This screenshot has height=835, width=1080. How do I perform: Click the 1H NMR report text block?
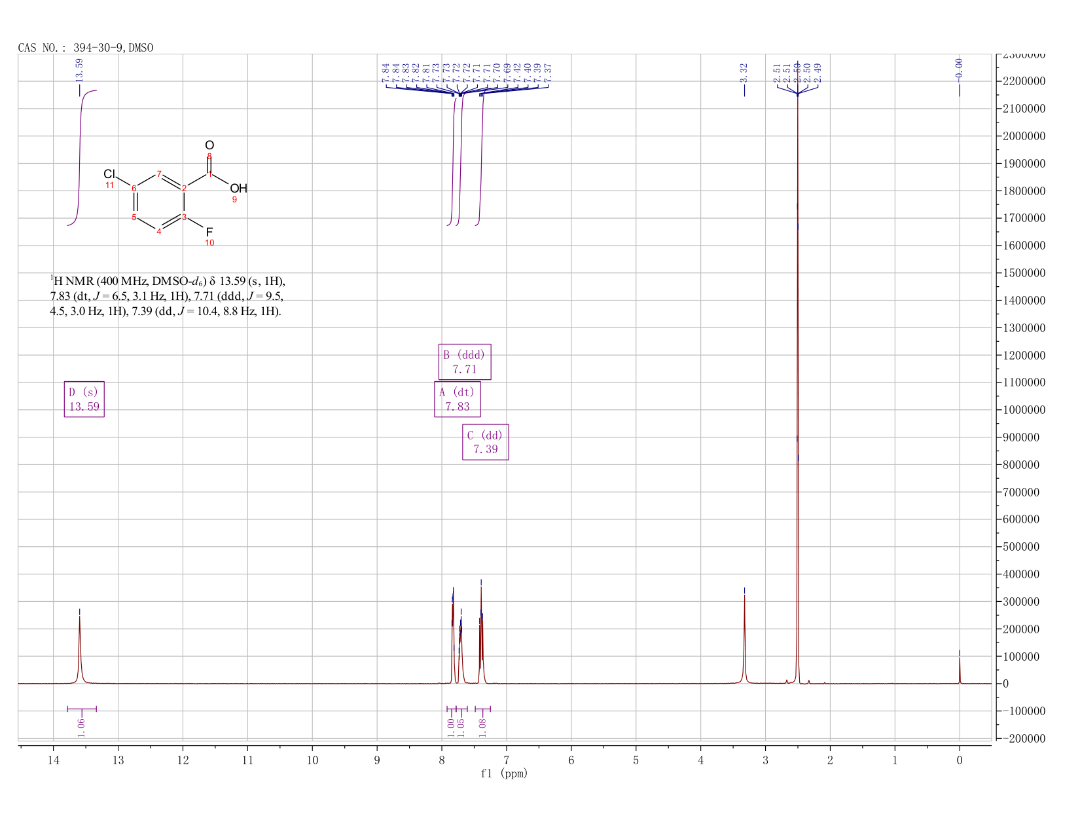[x=168, y=296]
